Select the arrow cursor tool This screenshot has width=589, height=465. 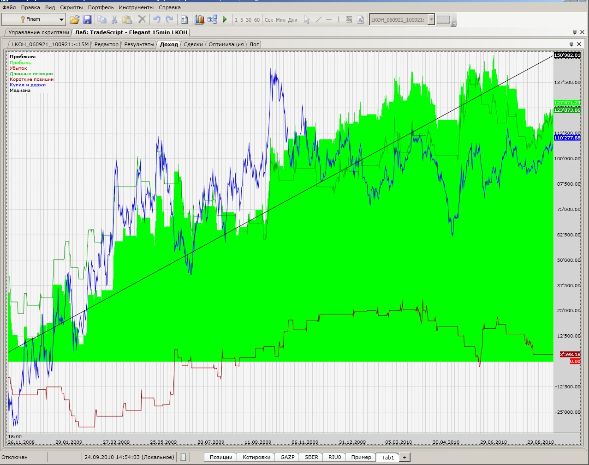coord(307,19)
